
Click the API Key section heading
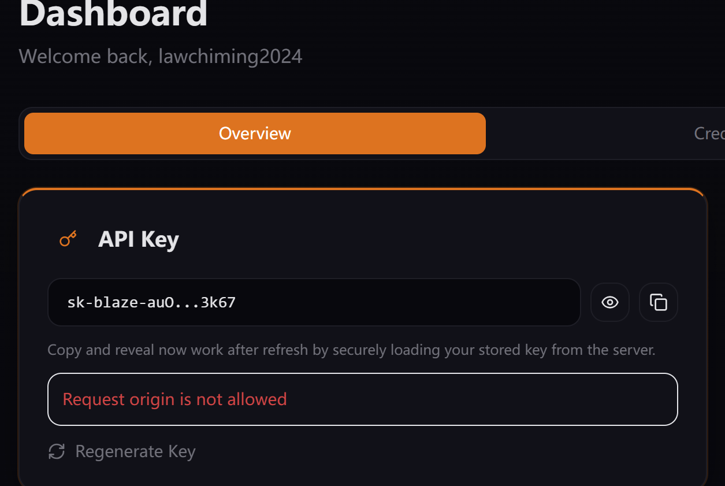(x=139, y=239)
